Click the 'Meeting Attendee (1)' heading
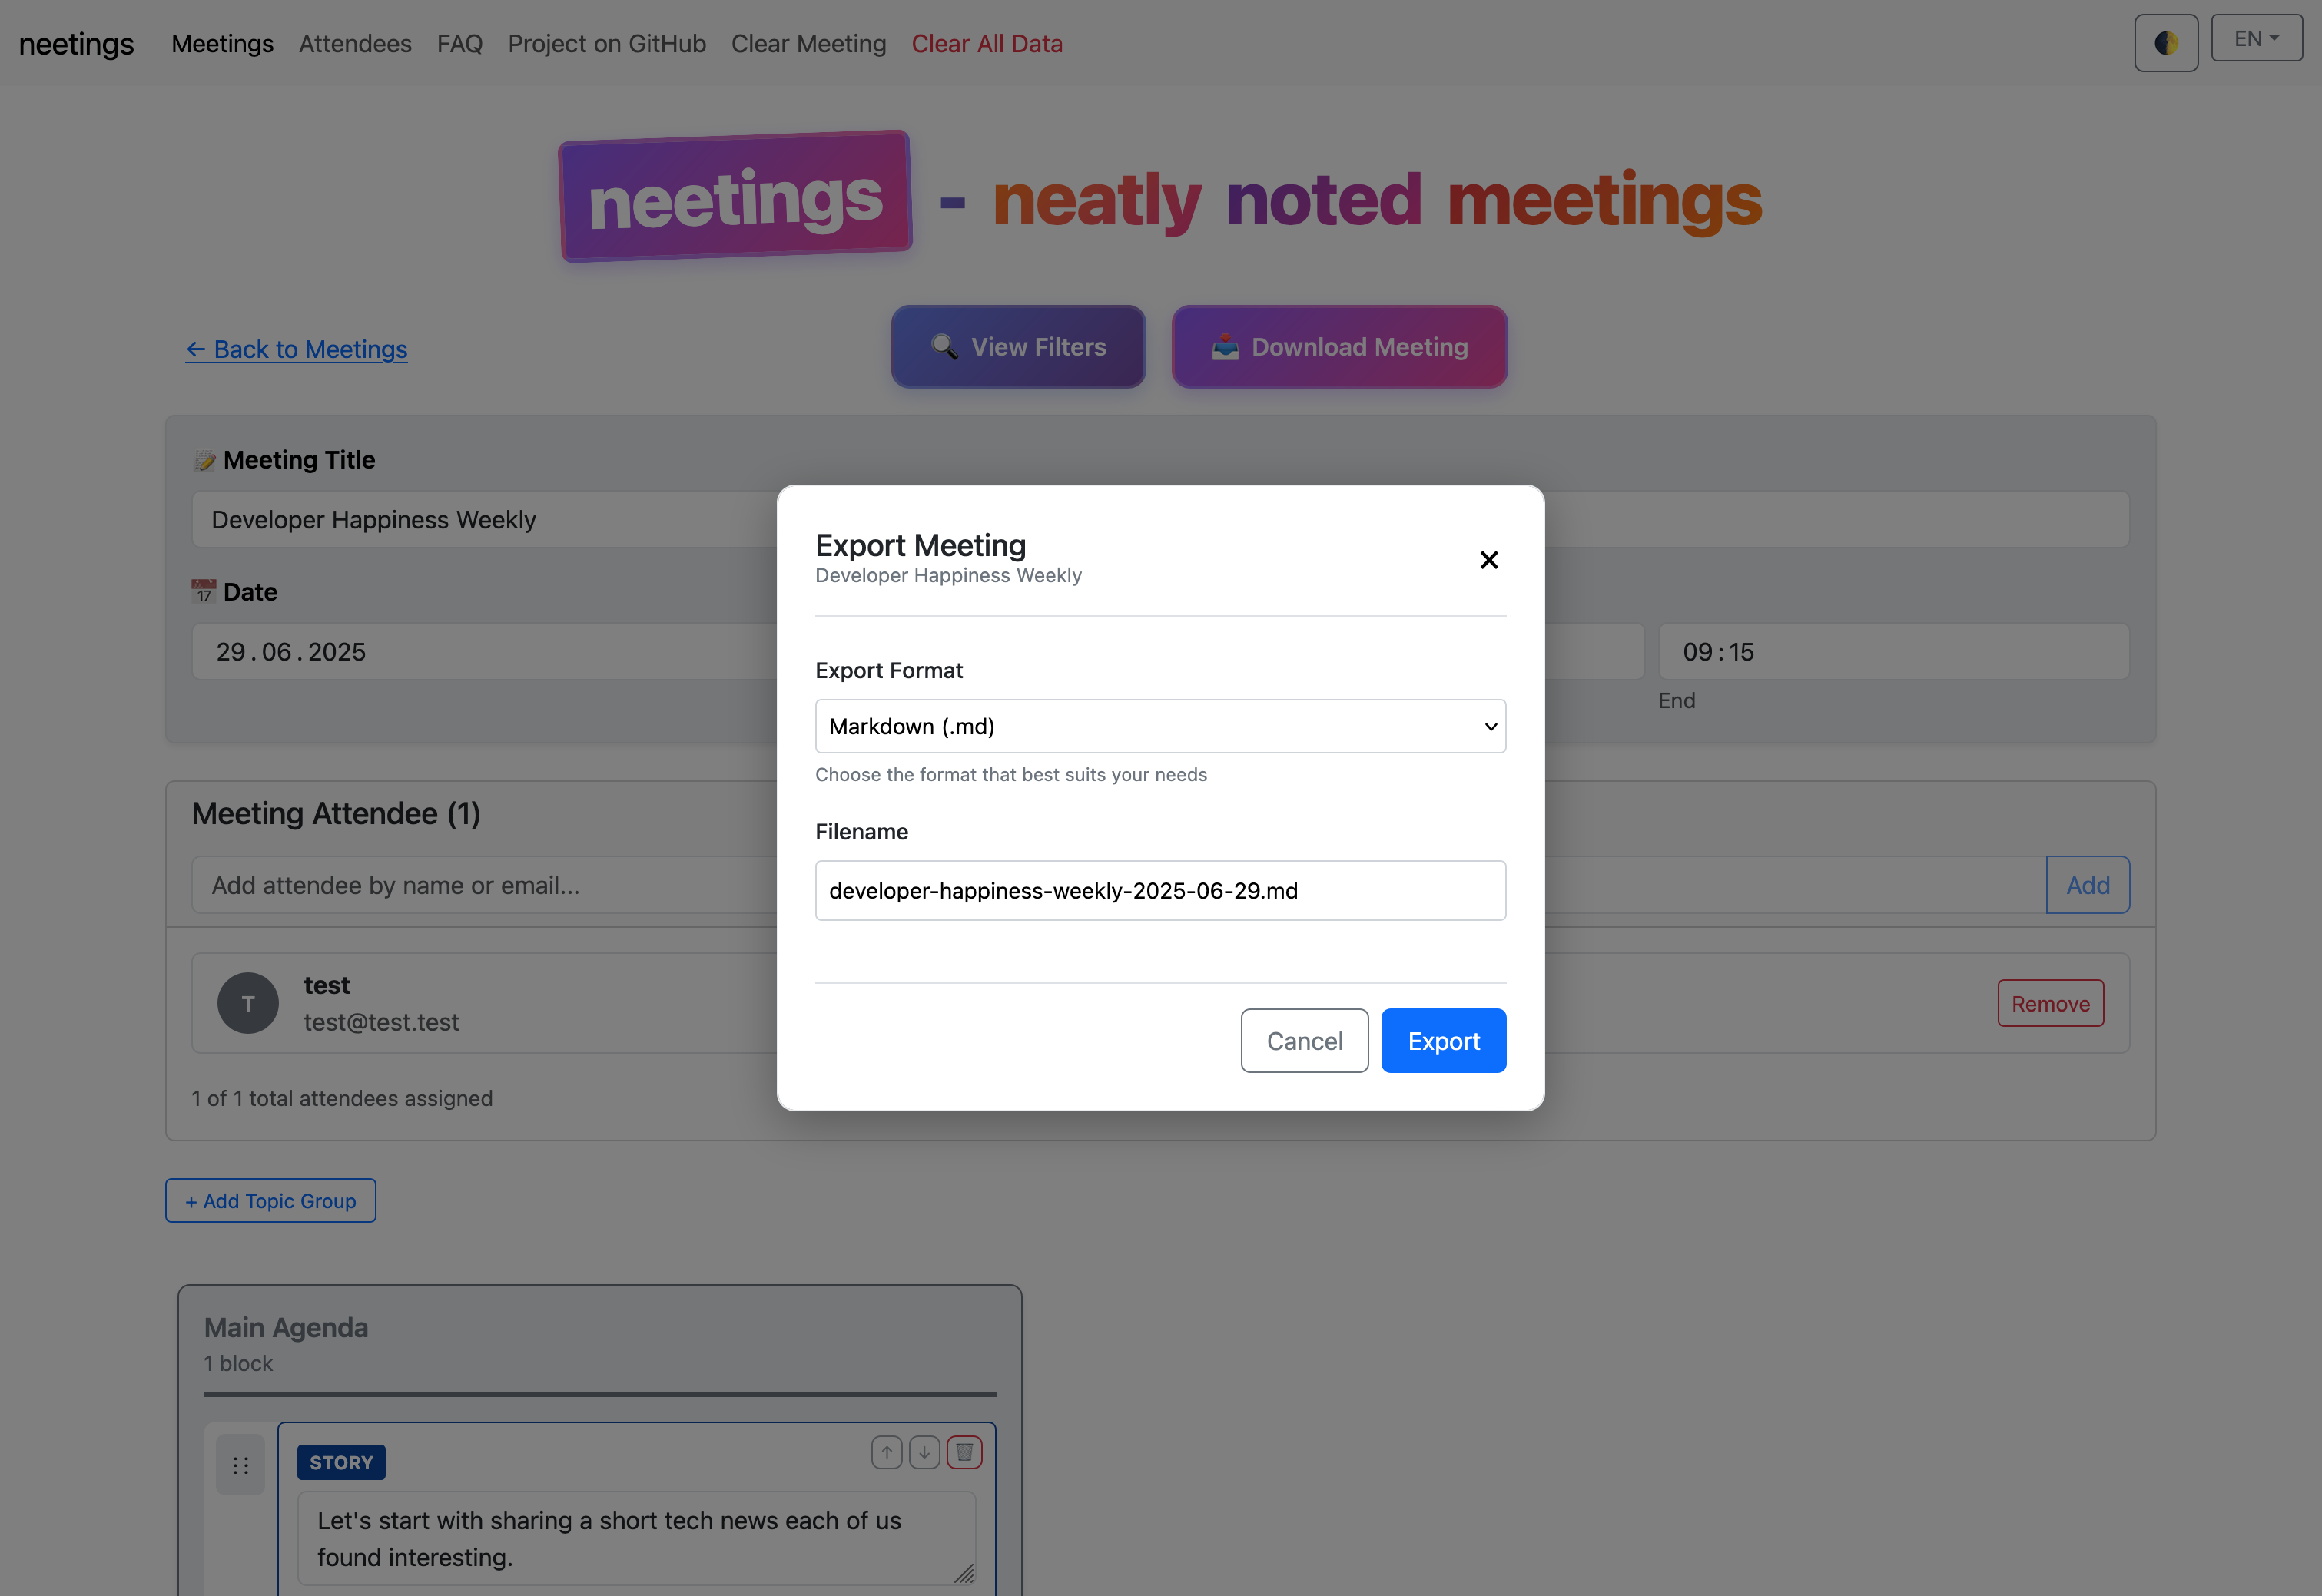2322x1596 pixels. click(x=336, y=813)
